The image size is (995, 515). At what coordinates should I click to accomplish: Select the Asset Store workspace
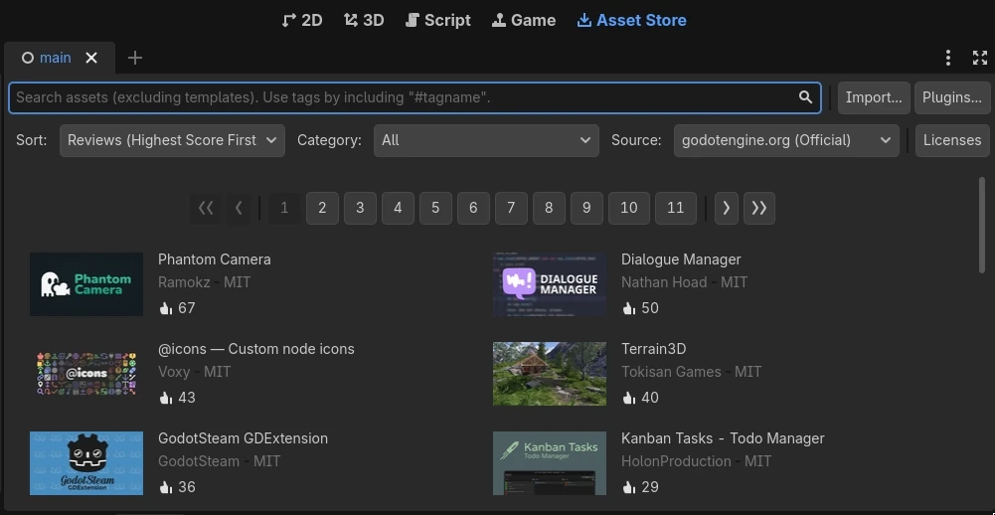[x=632, y=20]
